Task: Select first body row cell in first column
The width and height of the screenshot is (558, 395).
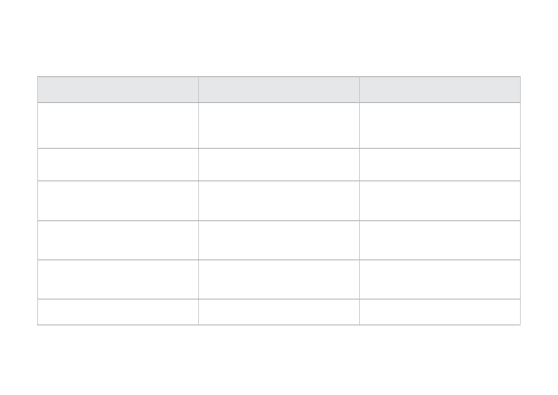Action: pos(118,125)
